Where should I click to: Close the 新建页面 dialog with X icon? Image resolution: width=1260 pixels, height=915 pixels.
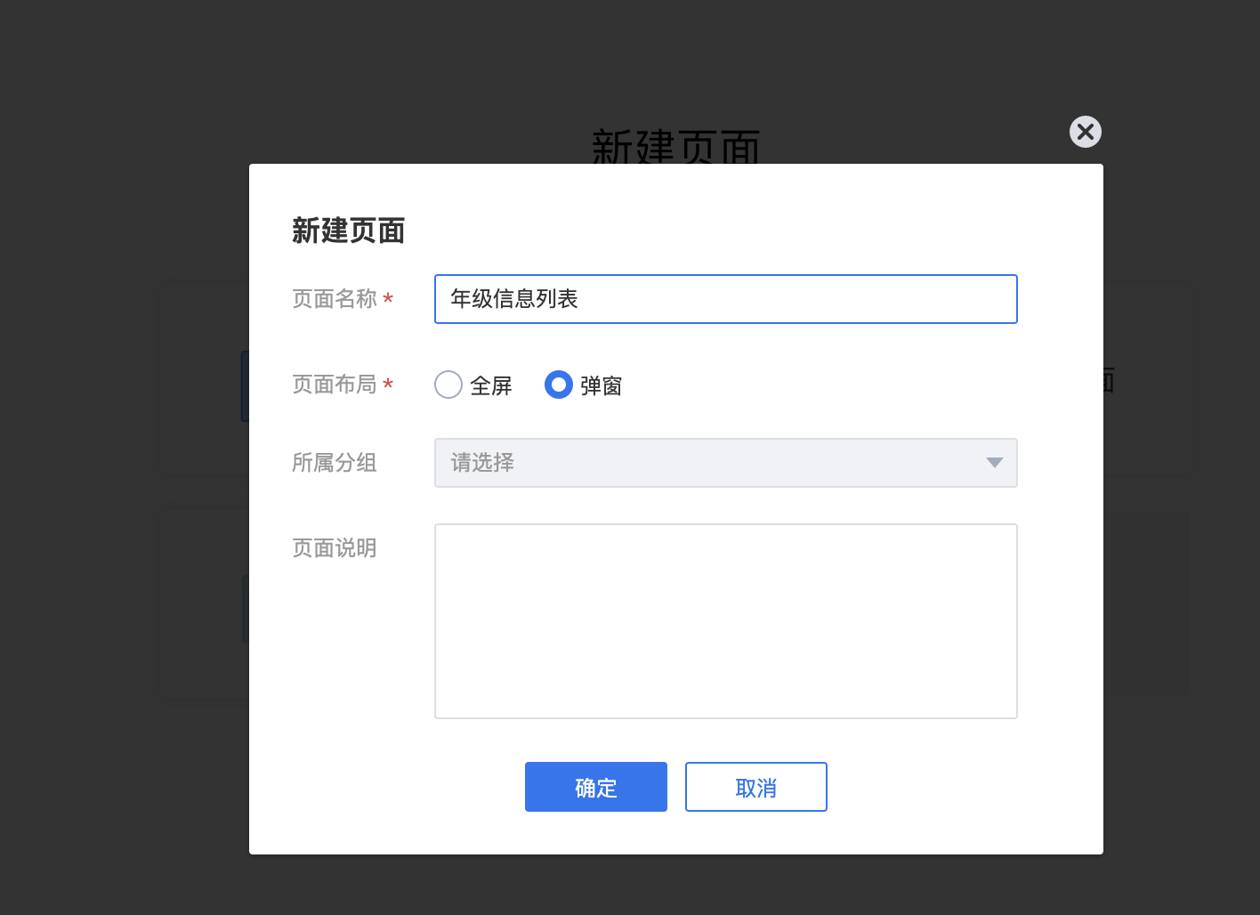[x=1086, y=132]
